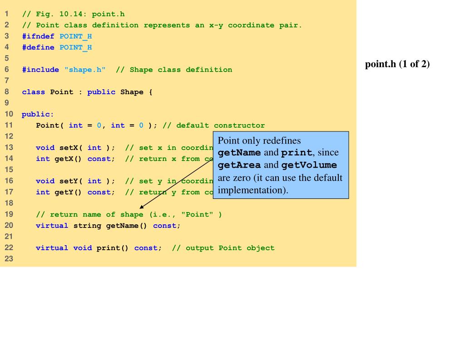The image size is (465, 348).
Task: Click the 'int getY() const;' declaration
Action: [x=75, y=192]
